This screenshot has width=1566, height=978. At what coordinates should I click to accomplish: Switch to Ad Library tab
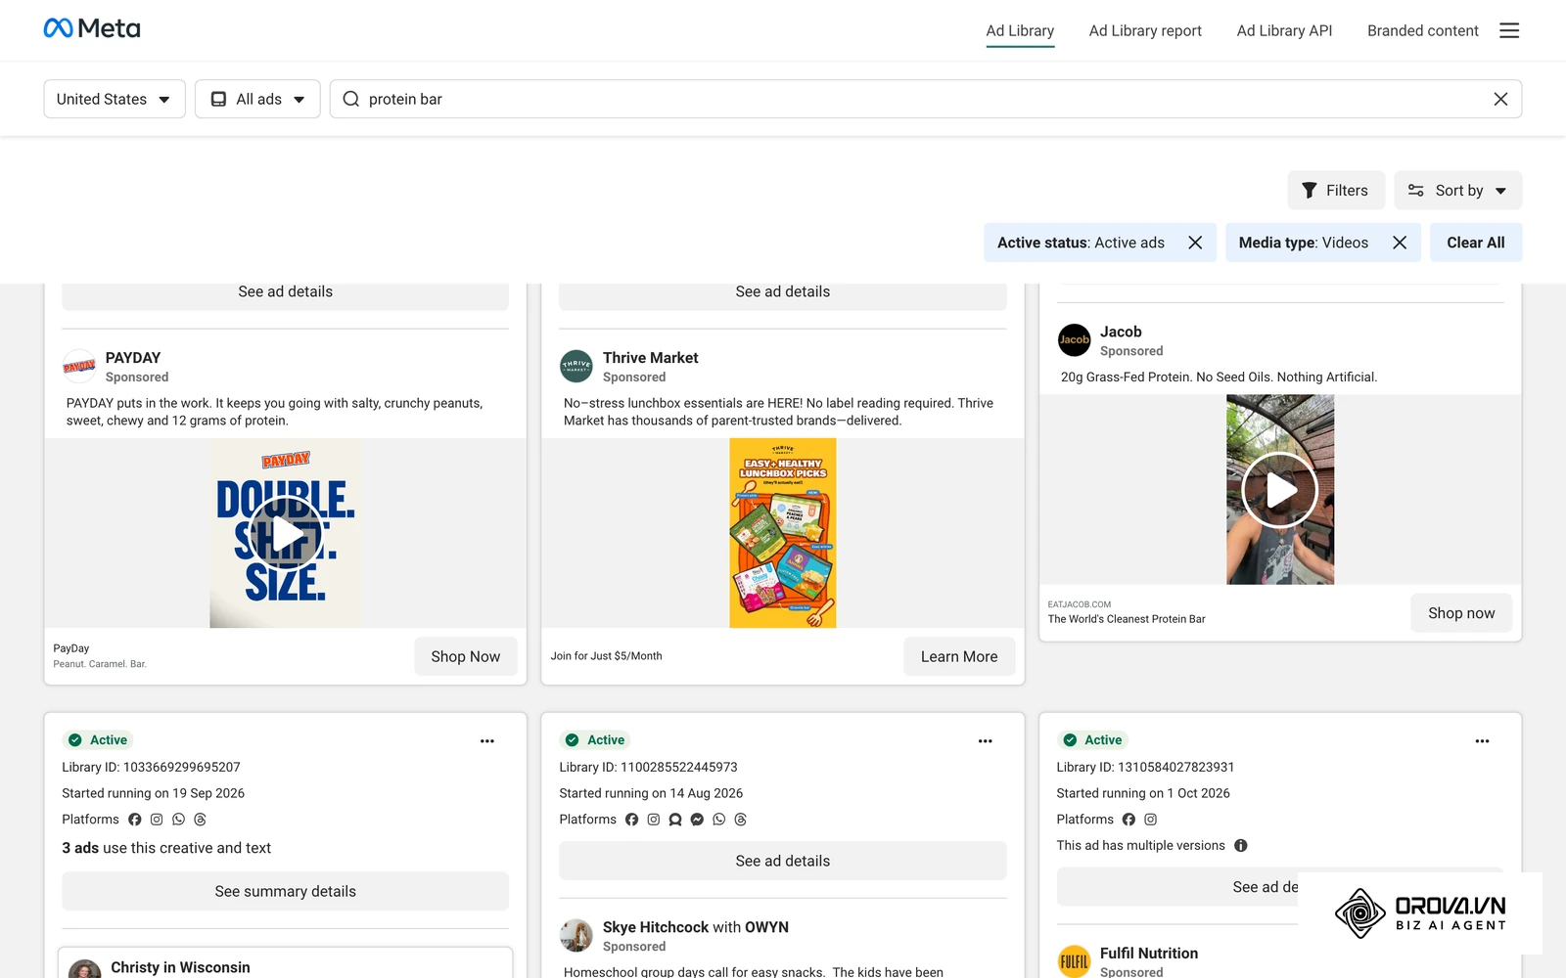1020,30
